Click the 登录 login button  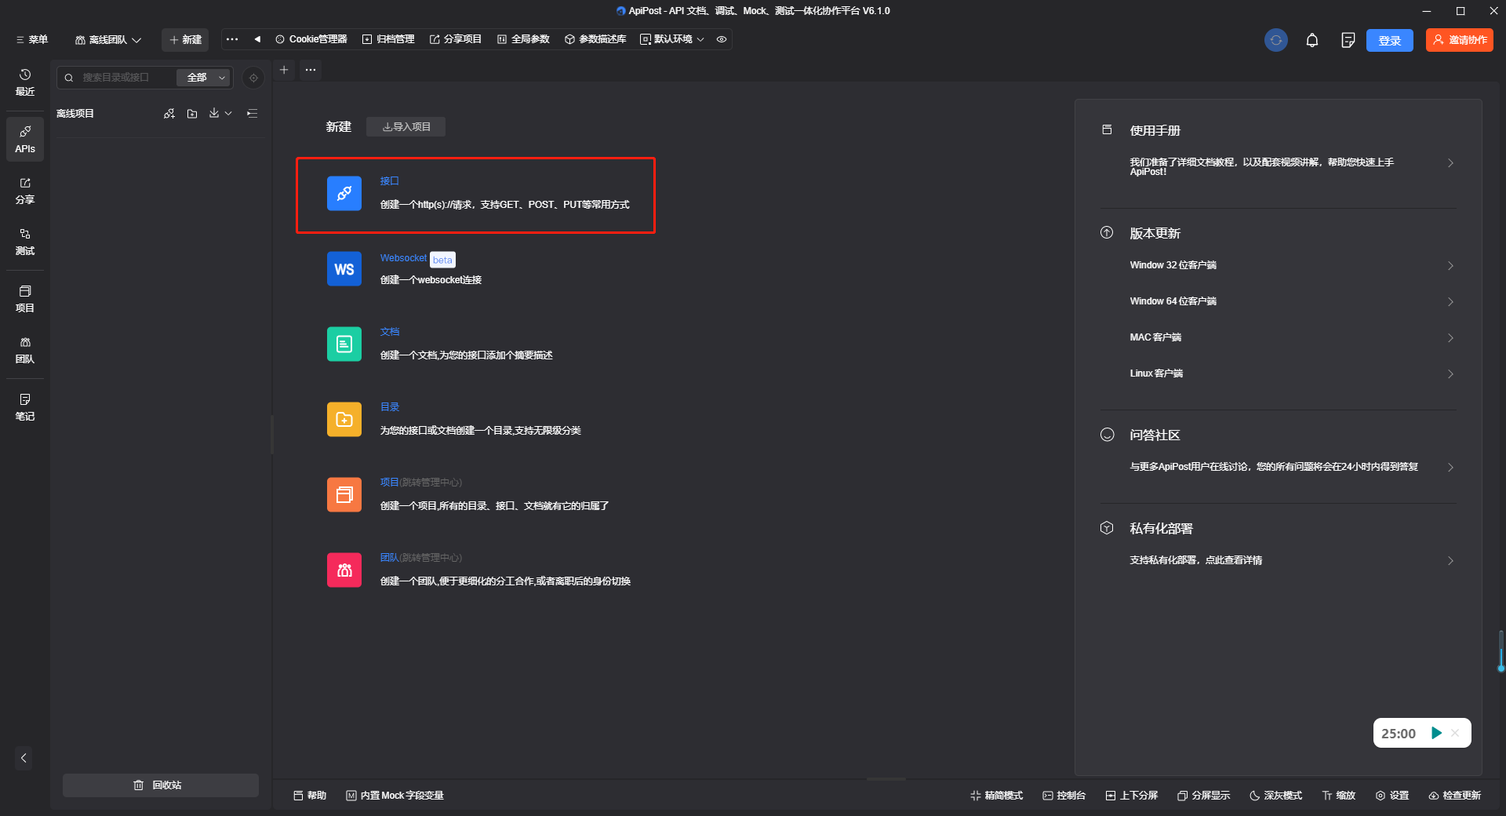[1390, 40]
